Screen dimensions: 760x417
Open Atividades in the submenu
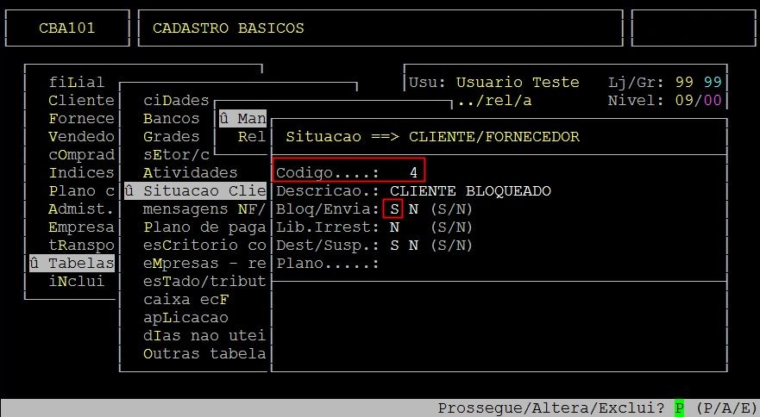(190, 173)
